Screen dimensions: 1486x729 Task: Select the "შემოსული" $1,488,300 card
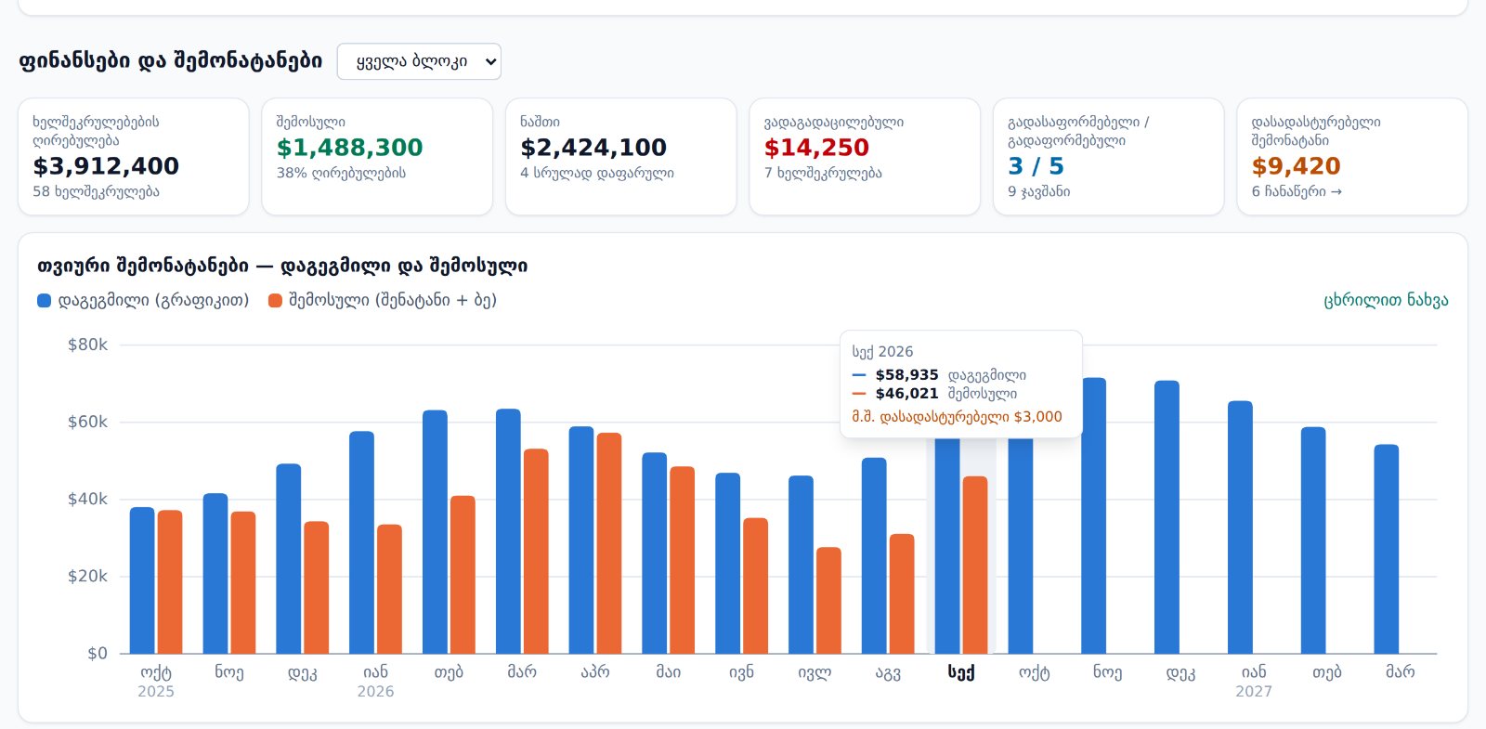click(377, 157)
